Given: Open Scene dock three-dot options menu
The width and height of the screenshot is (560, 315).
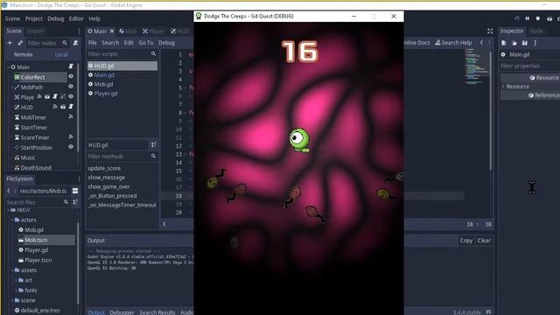Looking at the screenshot, I should (x=79, y=31).
